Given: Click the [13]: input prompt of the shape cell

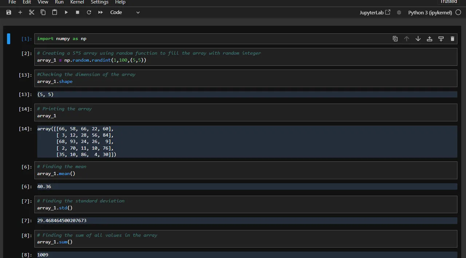Looking at the screenshot, I should point(25,75).
